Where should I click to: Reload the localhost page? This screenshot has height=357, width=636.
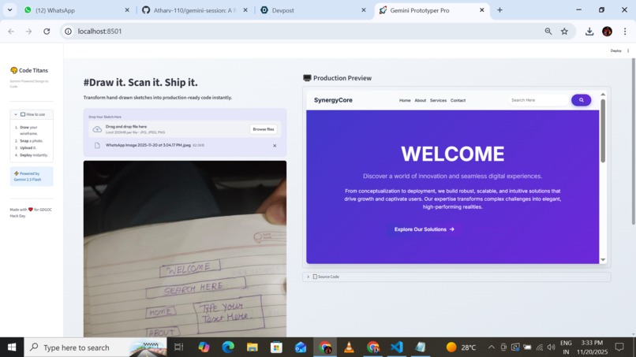pos(47,32)
